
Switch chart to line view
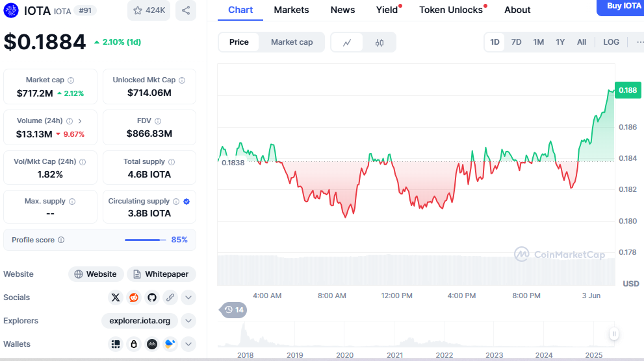347,42
